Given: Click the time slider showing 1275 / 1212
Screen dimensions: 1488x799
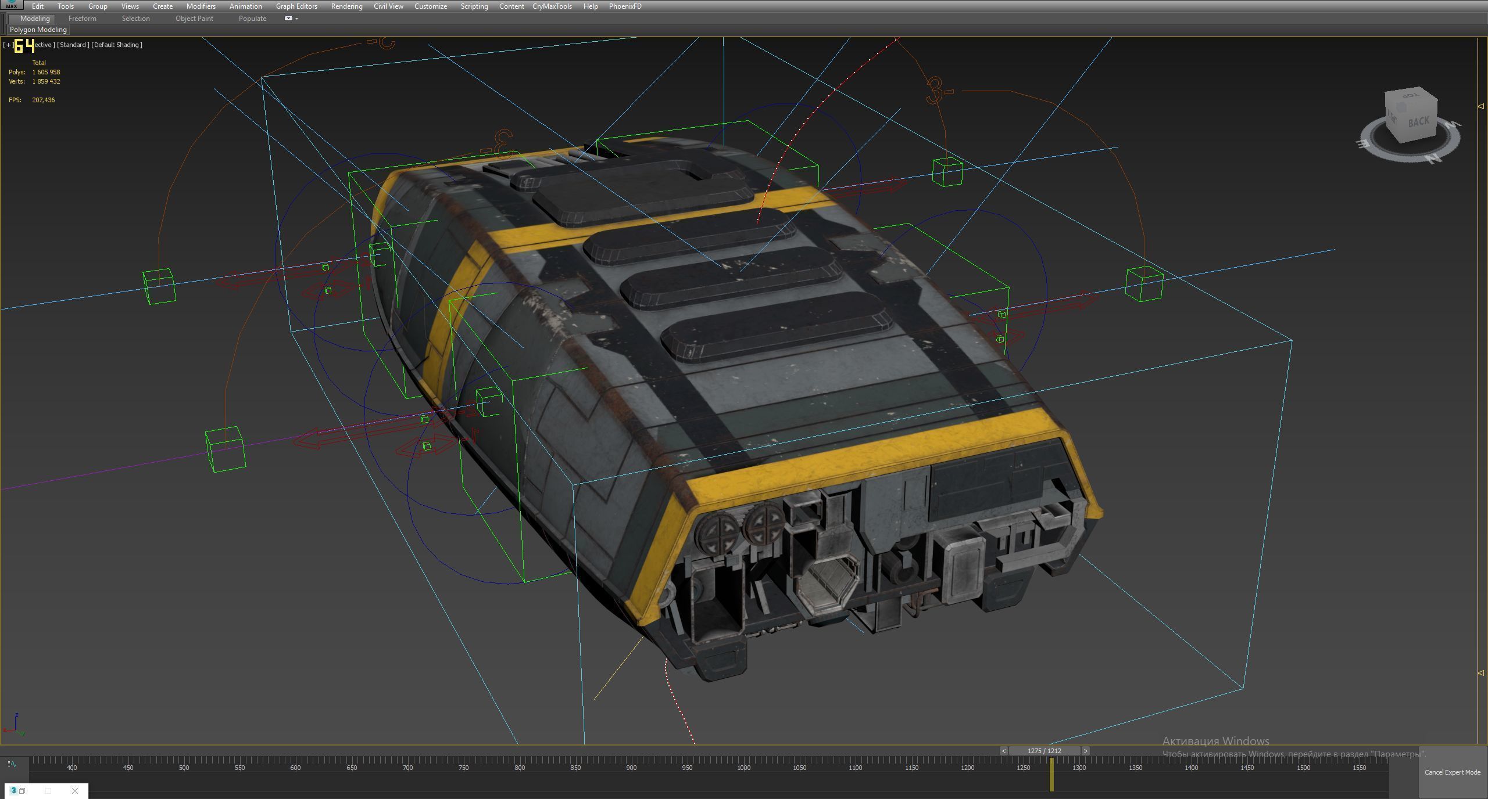Looking at the screenshot, I should coord(1044,751).
